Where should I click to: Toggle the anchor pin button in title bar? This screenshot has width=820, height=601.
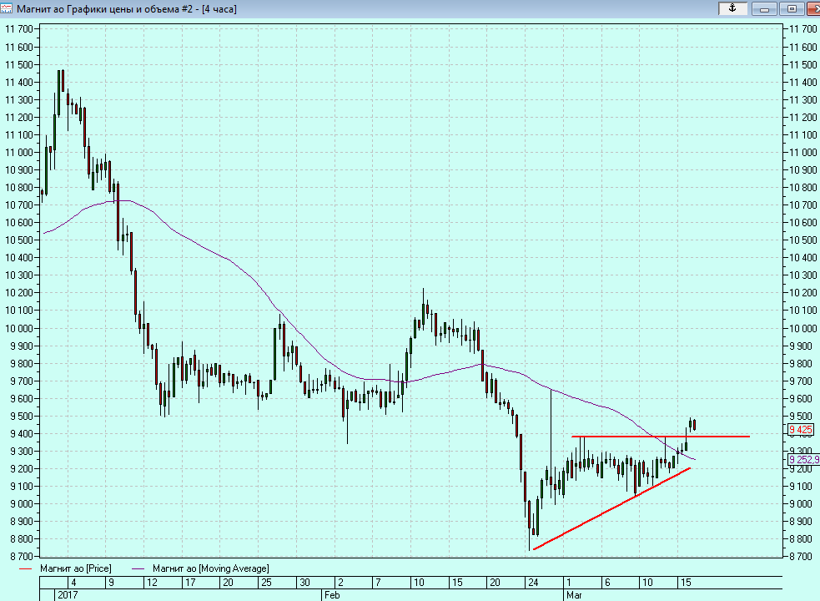pos(732,8)
